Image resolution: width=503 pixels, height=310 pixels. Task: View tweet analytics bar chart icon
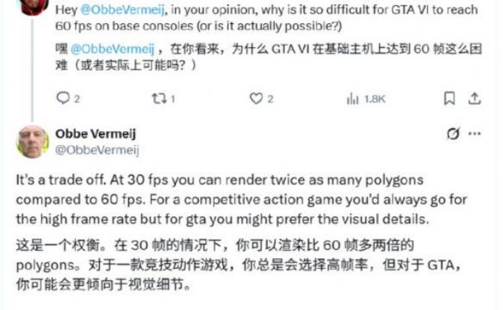pyautogui.click(x=353, y=99)
